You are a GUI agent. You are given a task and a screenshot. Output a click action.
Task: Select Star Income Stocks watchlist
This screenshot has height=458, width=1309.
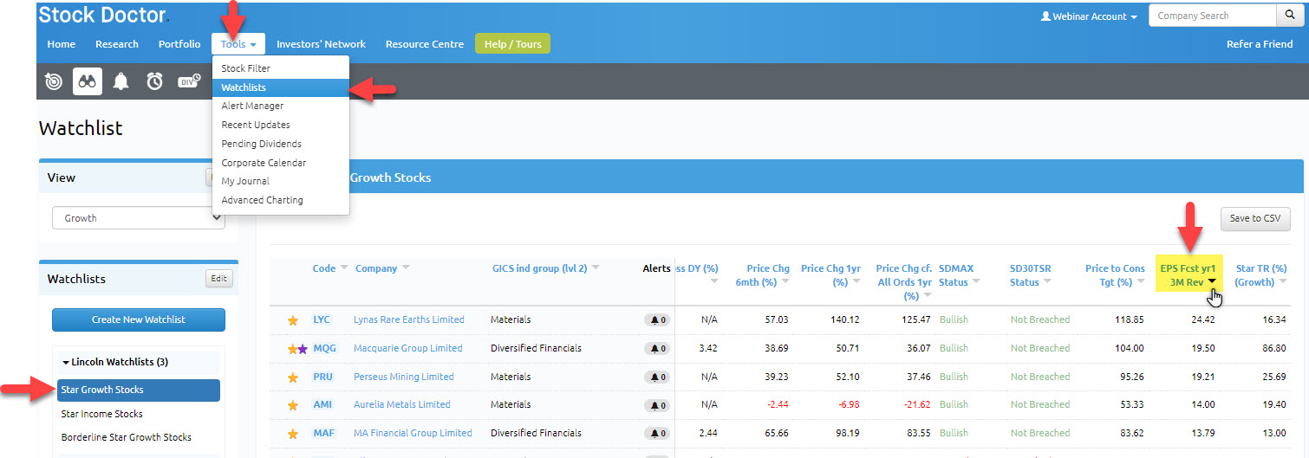tap(102, 414)
